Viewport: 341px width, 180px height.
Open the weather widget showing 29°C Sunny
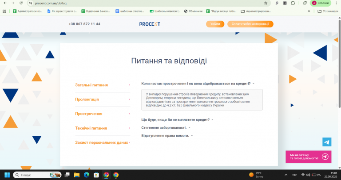[x=256, y=175]
